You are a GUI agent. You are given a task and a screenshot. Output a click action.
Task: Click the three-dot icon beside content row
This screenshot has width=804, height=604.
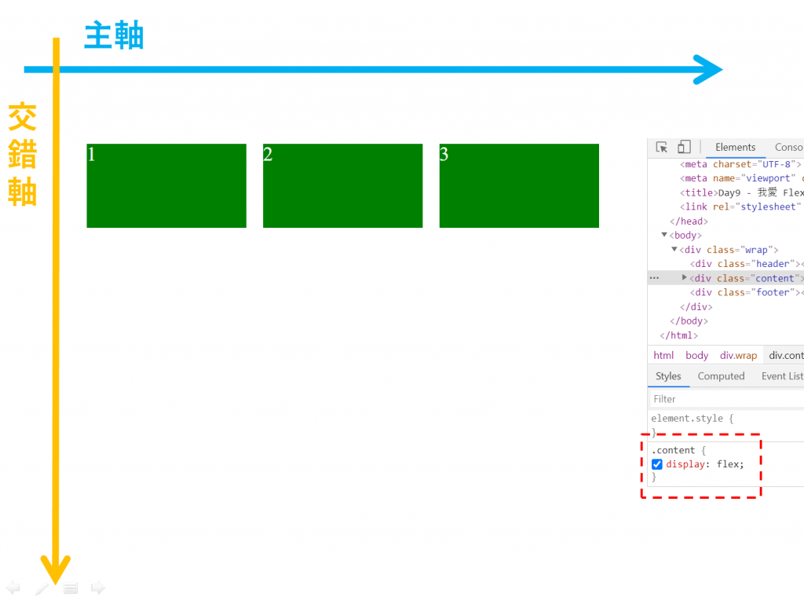click(654, 278)
